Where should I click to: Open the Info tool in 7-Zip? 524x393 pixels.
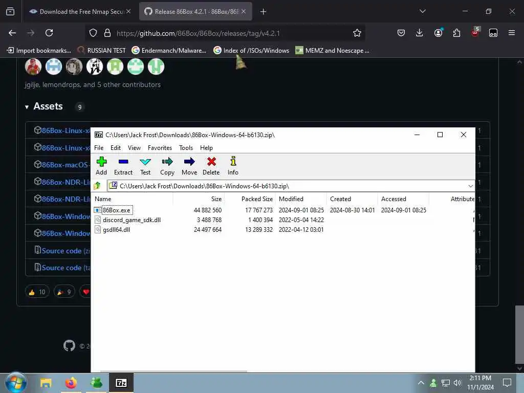(x=233, y=166)
